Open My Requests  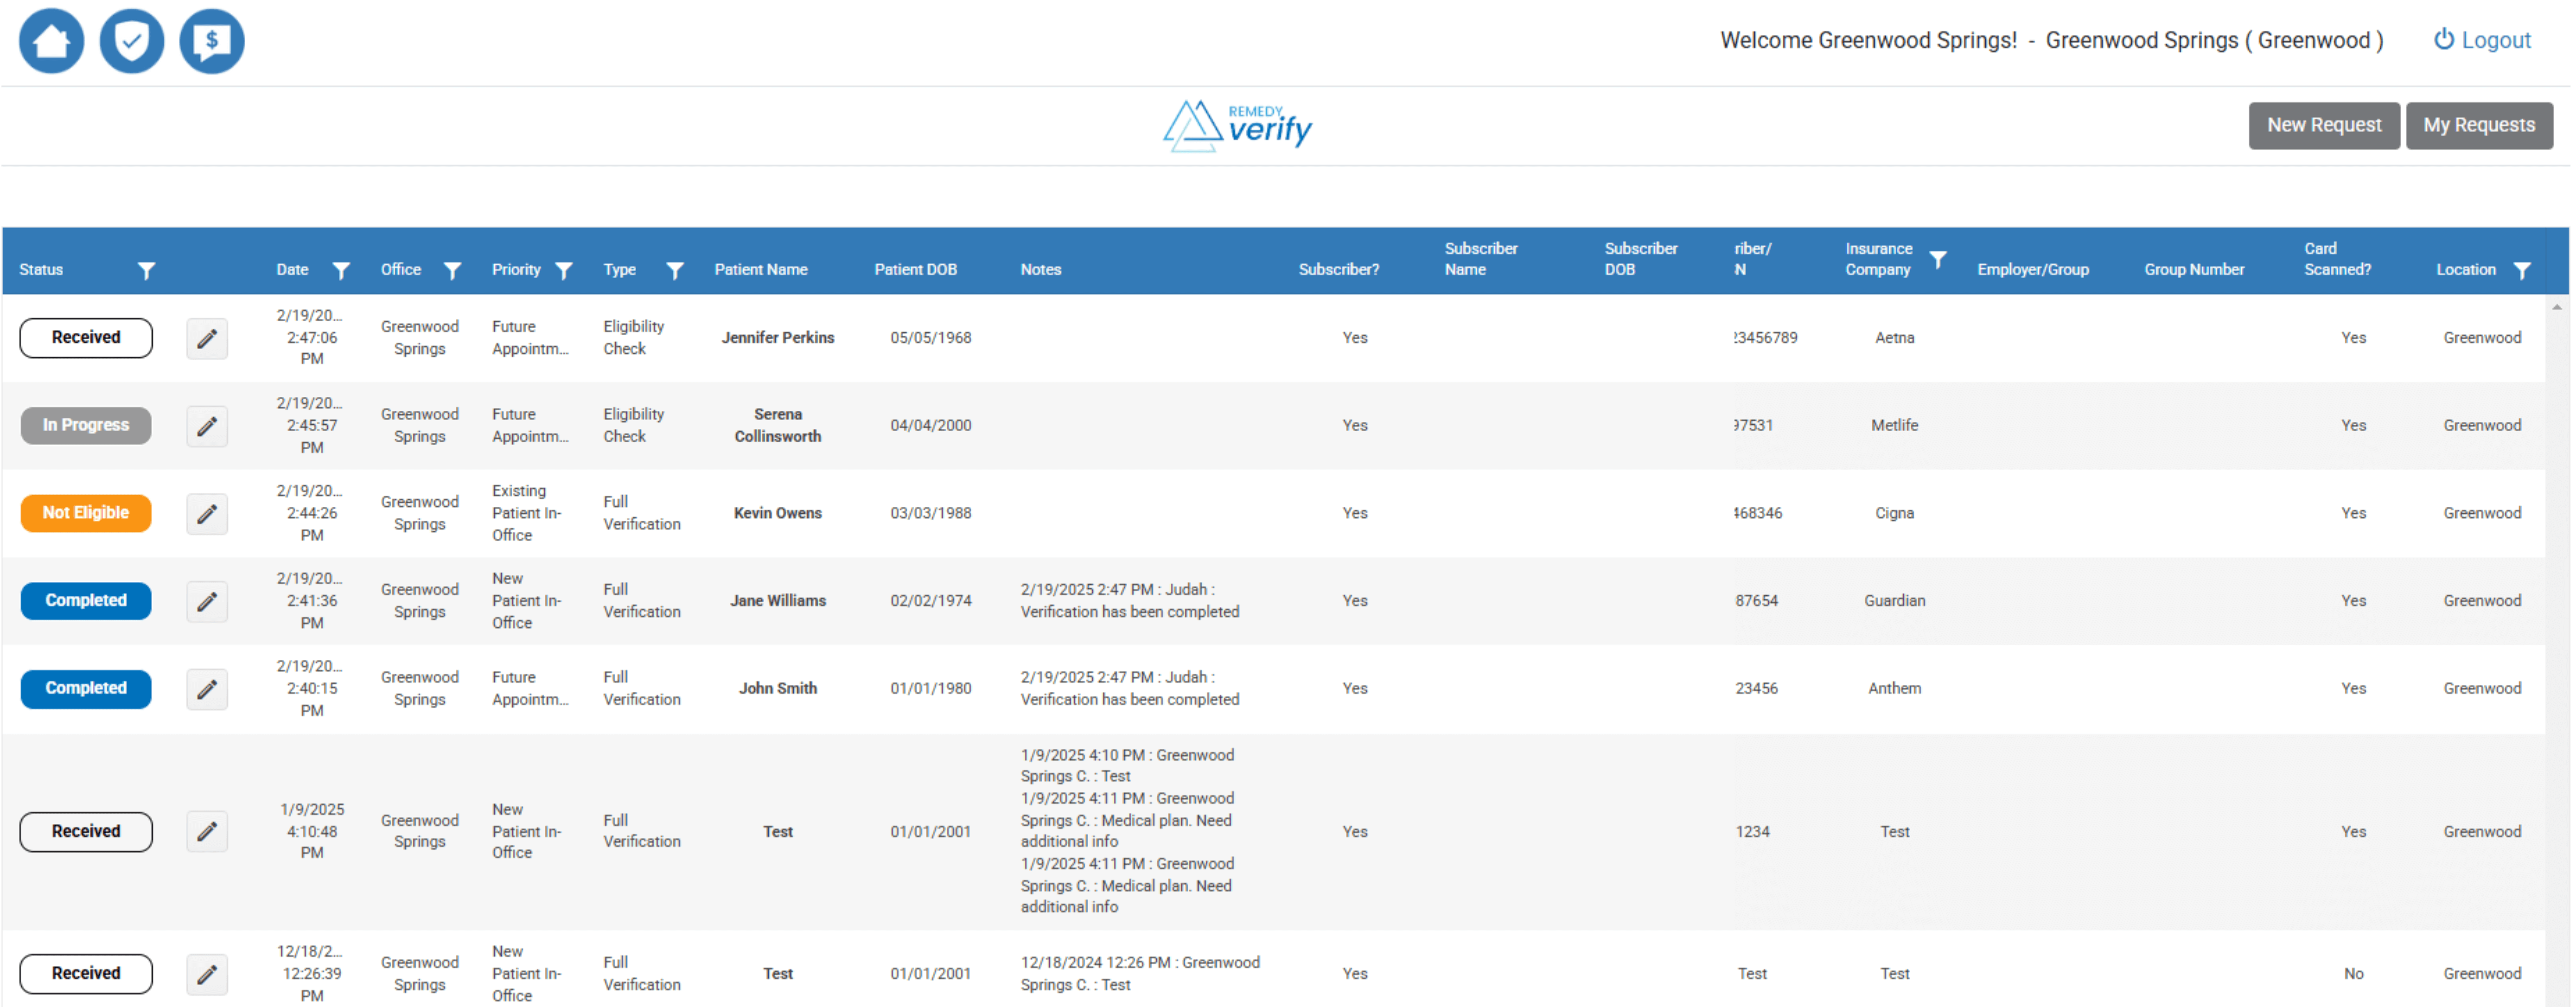point(2479,125)
